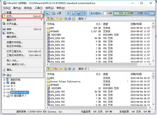Click the new folder icon in lower pane
The width and height of the screenshot is (157, 115).
(52, 69)
